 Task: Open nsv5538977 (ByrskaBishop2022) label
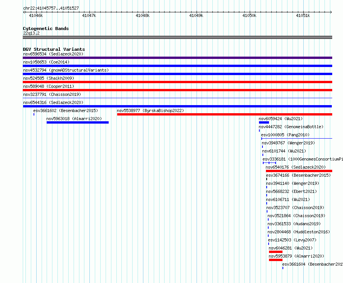pyautogui.click(x=150, y=111)
